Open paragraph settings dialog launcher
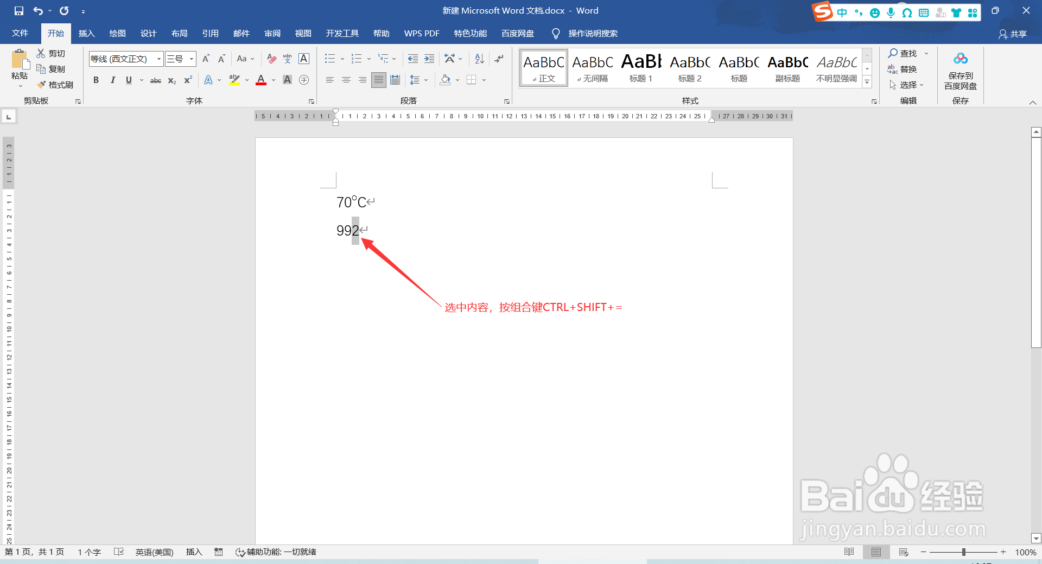 tap(507, 102)
